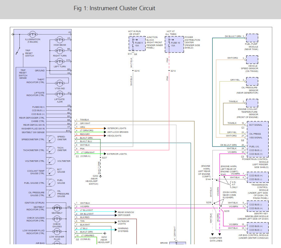Click the Right Turn indicator bulb symbol
This screenshot has width=281, height=248.
[x=60, y=50]
